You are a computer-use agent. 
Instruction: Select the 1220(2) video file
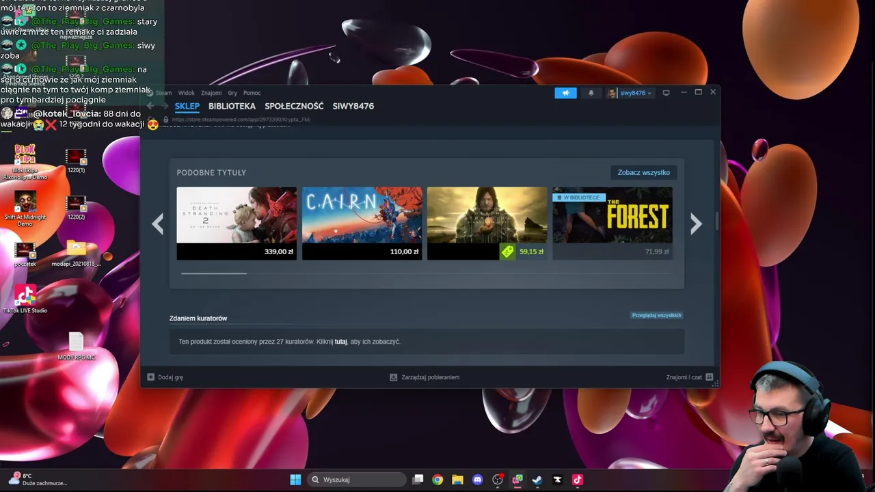[76, 208]
